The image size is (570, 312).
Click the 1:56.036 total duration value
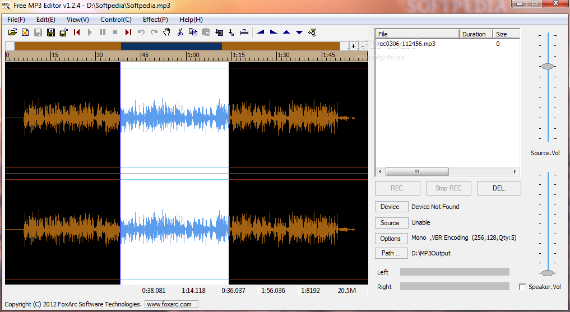click(279, 291)
